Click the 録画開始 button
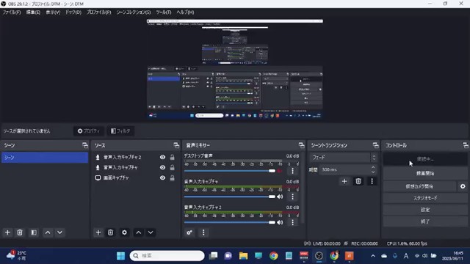470x264 pixels. click(425, 173)
